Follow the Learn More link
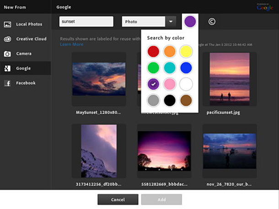The height and width of the screenshot is (209, 279). click(x=71, y=44)
